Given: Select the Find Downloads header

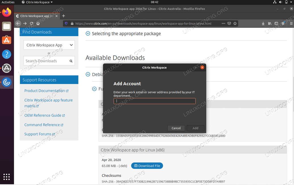Looking at the screenshot, I should pos(49,32).
